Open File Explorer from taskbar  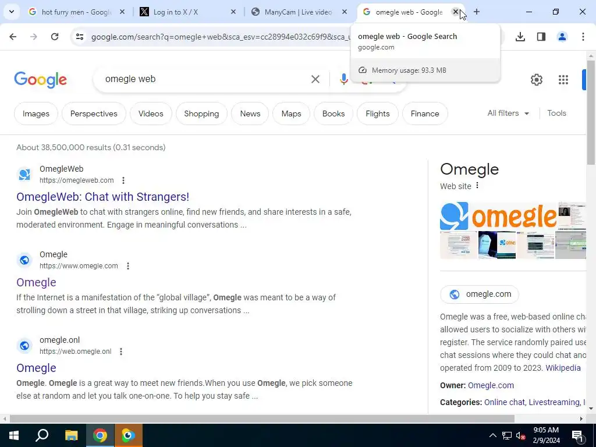tap(71, 435)
